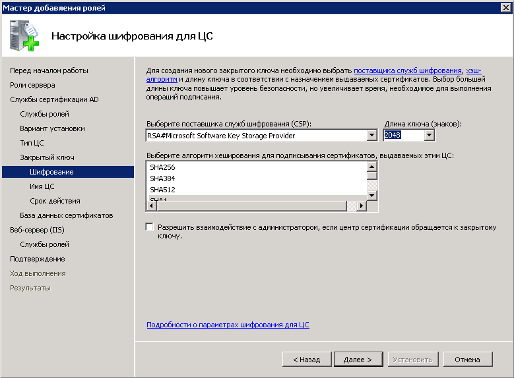This screenshot has width=514, height=378.
Task: Enable the administrator interaction checkbox
Action: click(150, 227)
